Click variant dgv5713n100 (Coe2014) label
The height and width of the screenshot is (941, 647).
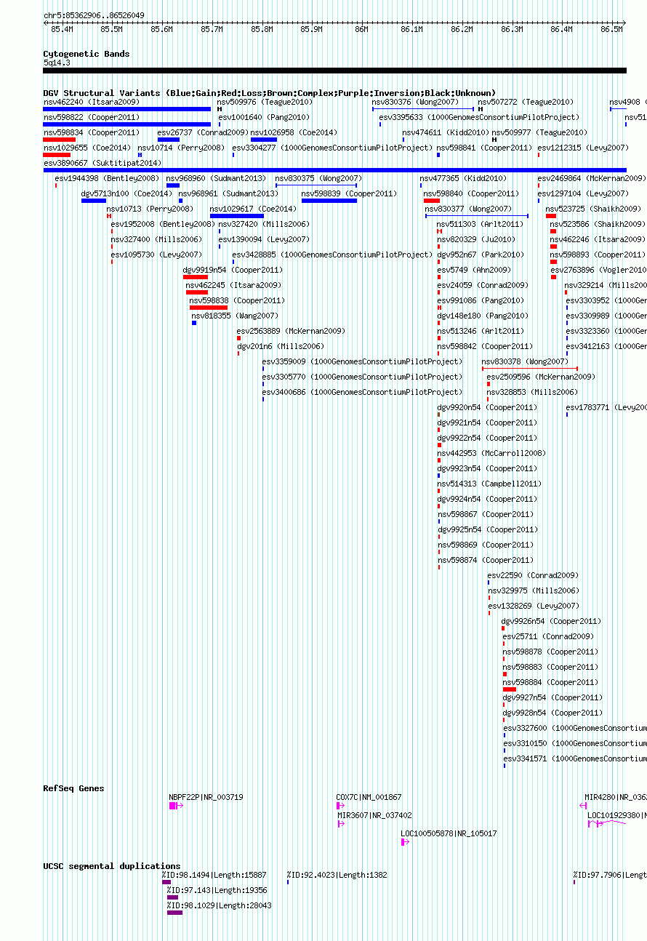pos(126,193)
